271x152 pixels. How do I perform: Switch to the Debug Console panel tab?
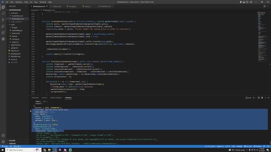[x=56, y=98]
